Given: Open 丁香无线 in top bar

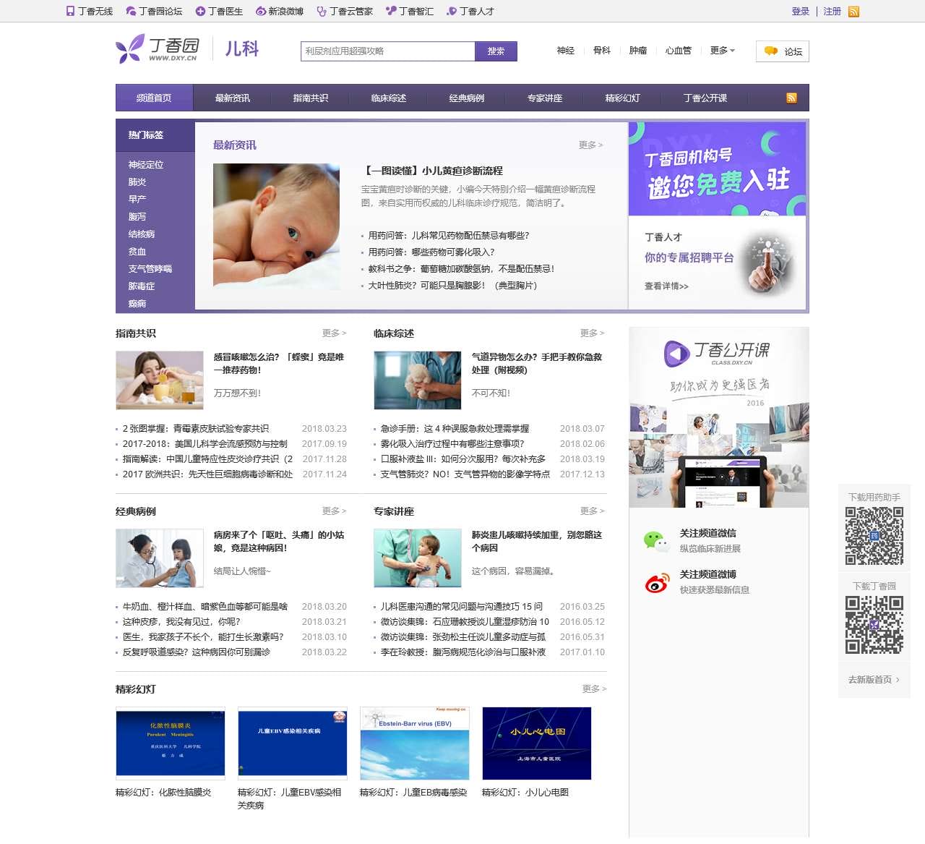Looking at the screenshot, I should [90, 12].
